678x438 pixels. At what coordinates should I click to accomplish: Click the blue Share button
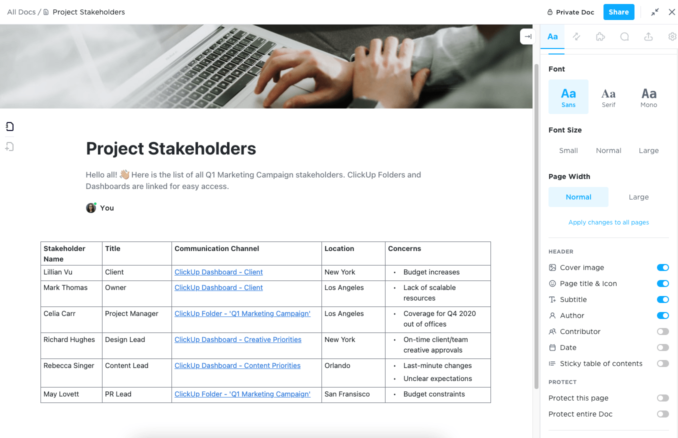pyautogui.click(x=618, y=12)
